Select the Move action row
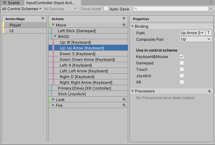This screenshot has width=215, height=145. (x=88, y=25)
